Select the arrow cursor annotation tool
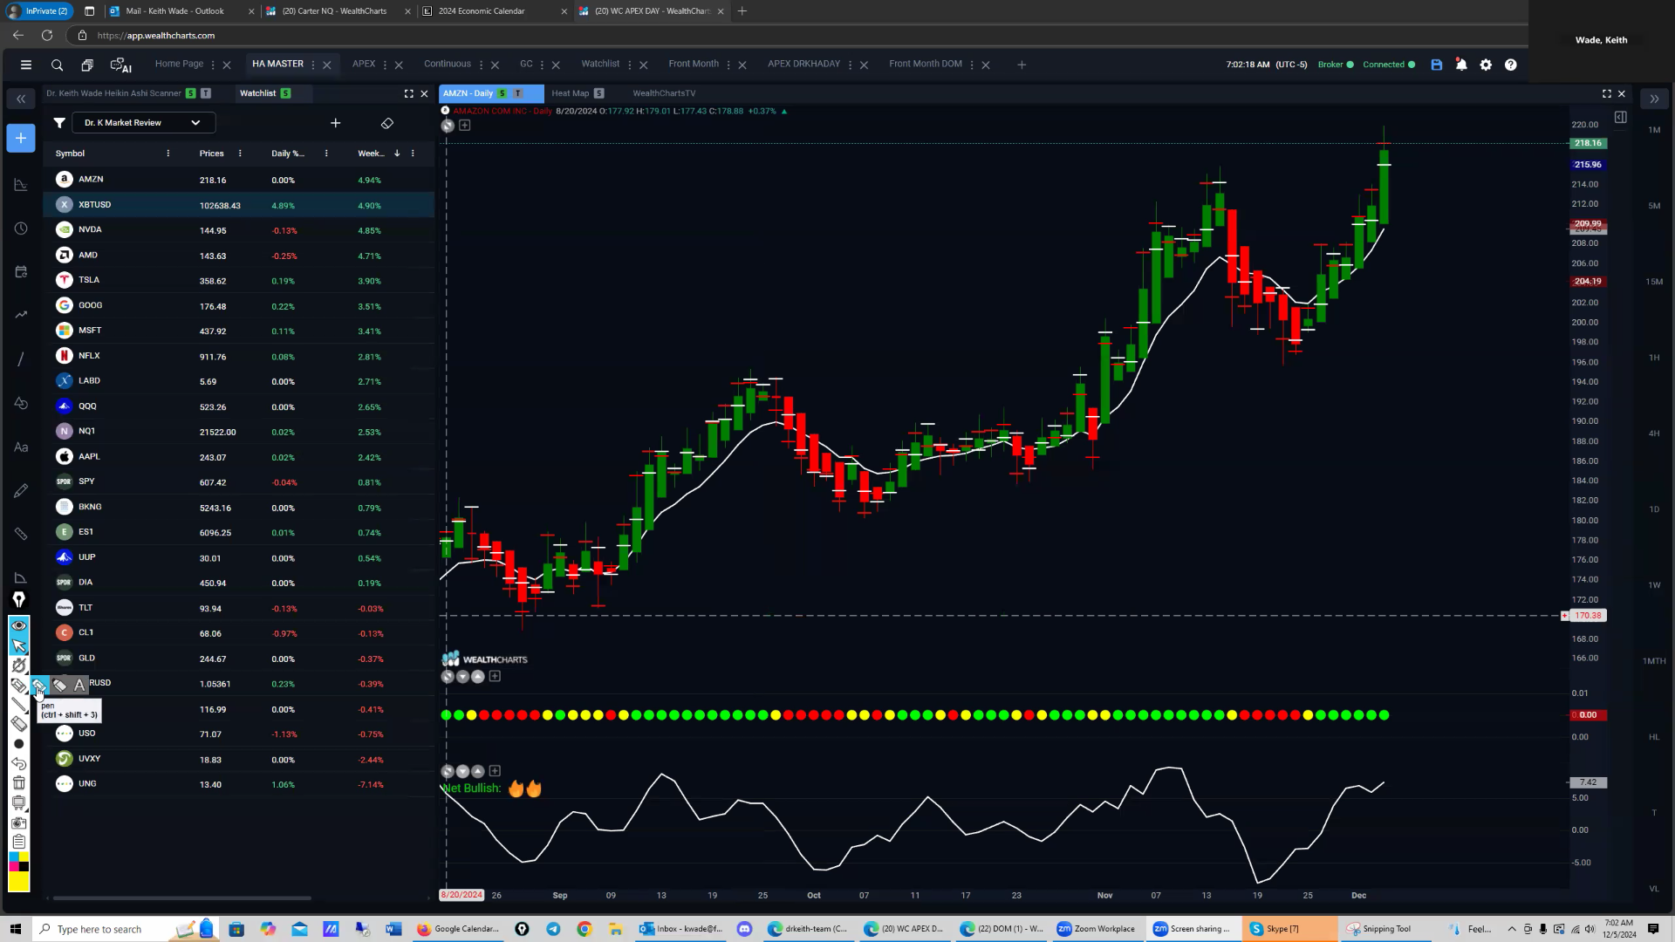The width and height of the screenshot is (1675, 942). pos(18,646)
